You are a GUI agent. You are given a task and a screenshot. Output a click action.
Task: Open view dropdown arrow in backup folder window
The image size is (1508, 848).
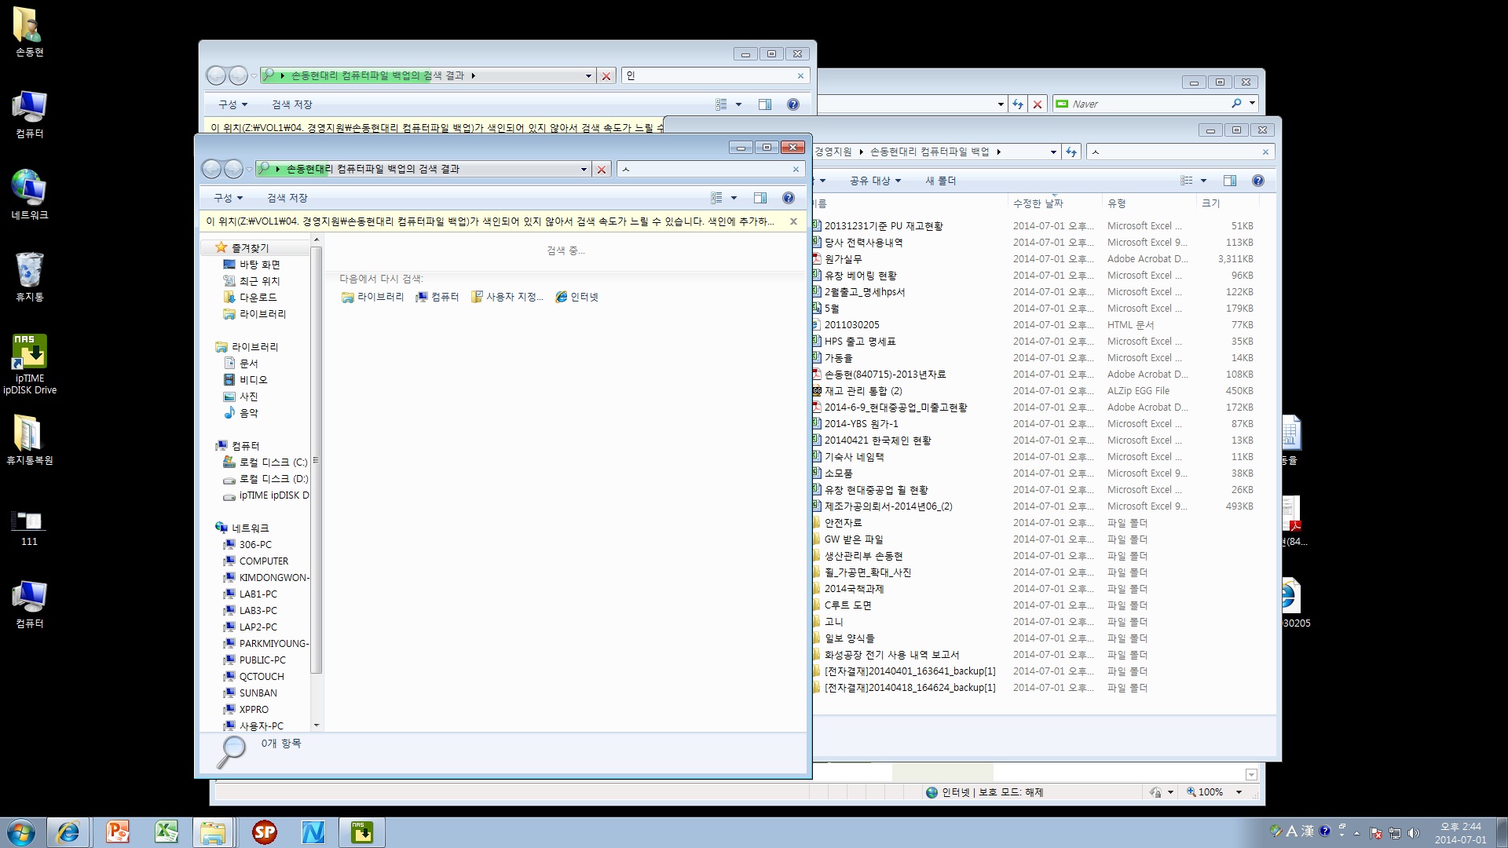[x=1203, y=181]
